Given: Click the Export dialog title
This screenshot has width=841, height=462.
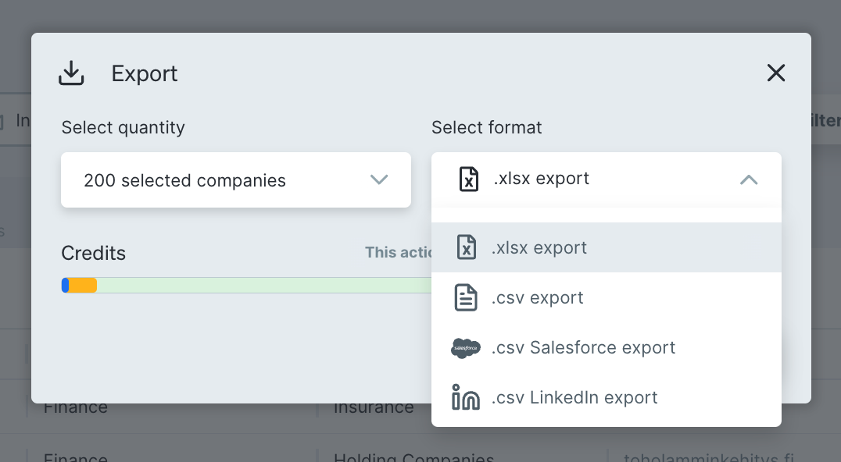Looking at the screenshot, I should (145, 74).
